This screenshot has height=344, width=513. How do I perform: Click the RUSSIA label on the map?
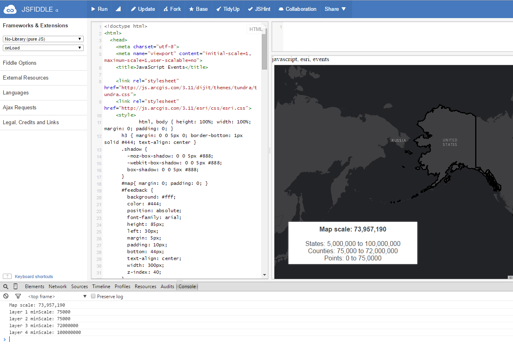click(399, 141)
